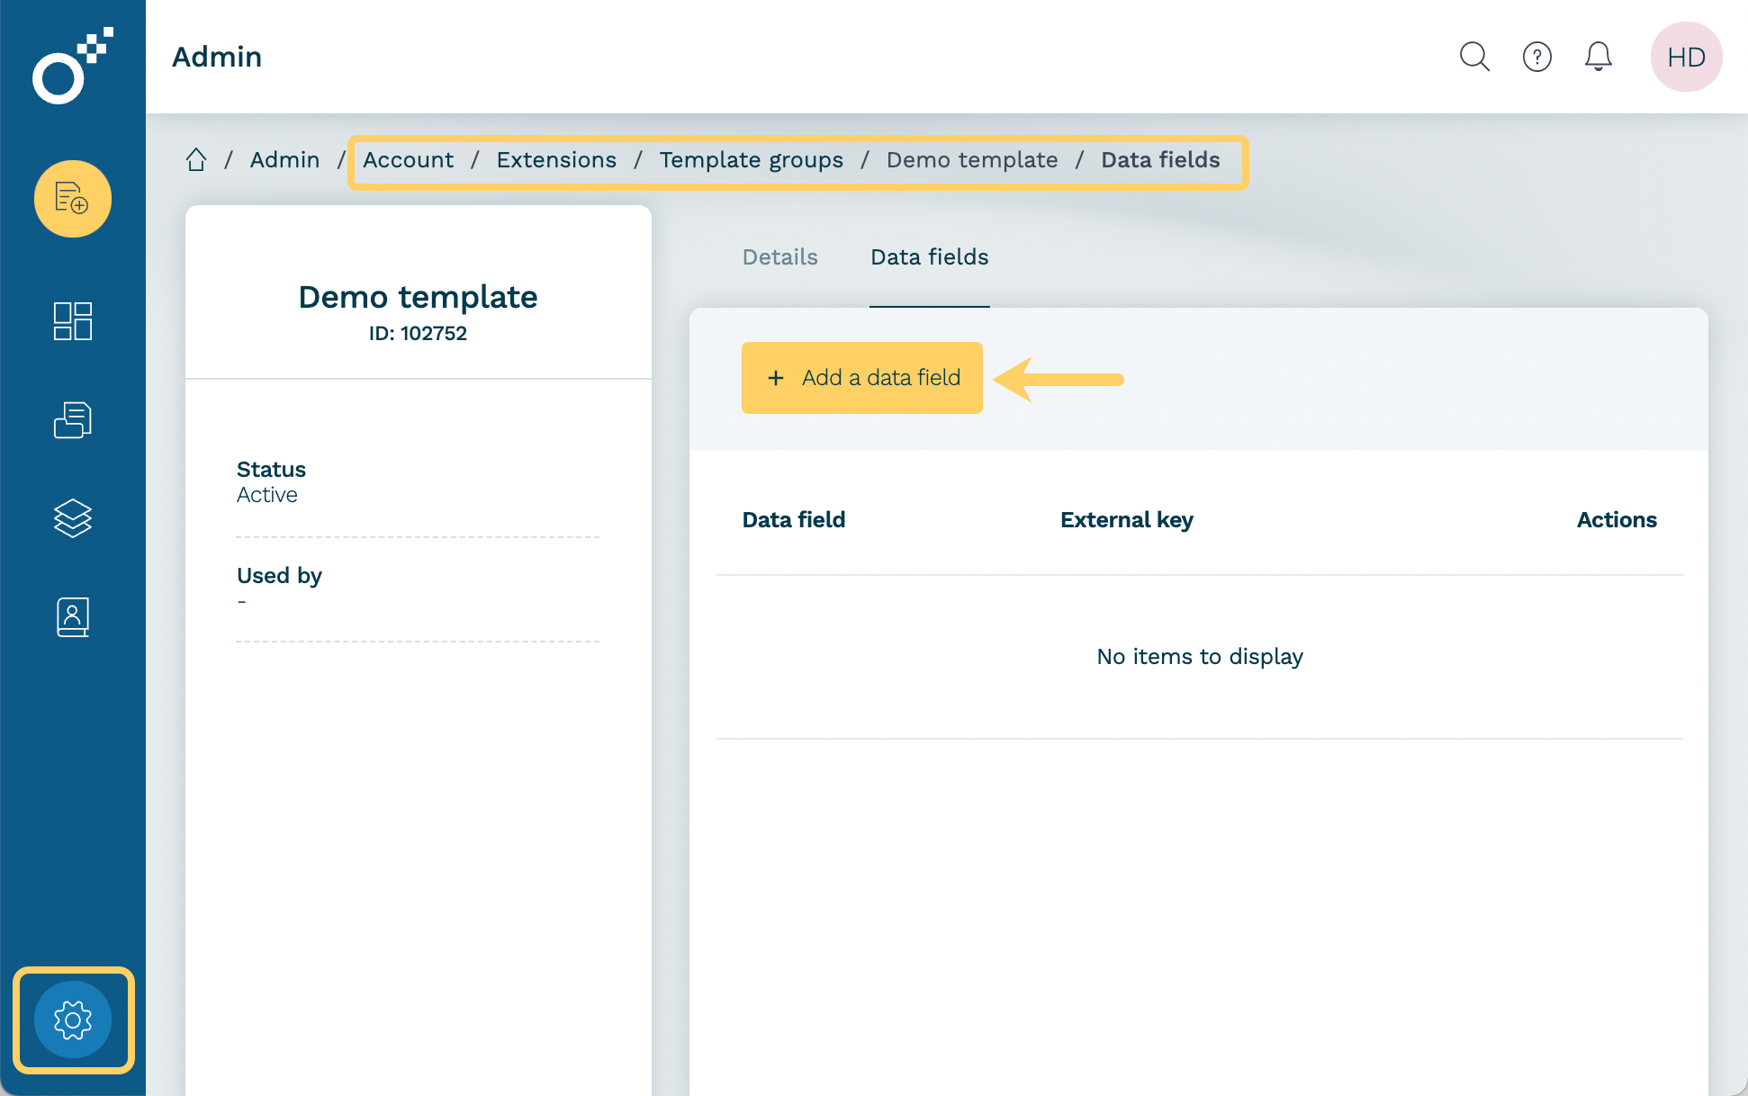Go to Account in breadcrumb
The image size is (1748, 1096).
[x=408, y=160]
